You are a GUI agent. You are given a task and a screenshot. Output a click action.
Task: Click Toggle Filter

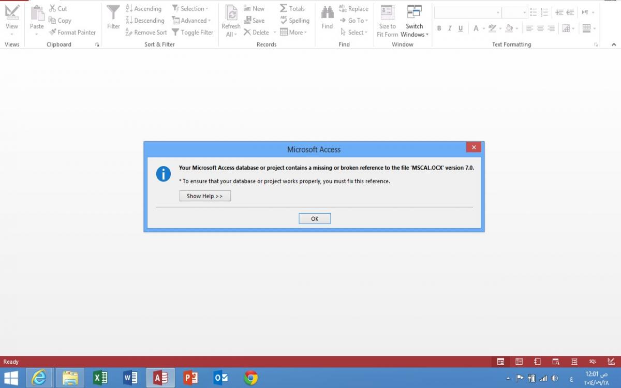[x=193, y=33]
